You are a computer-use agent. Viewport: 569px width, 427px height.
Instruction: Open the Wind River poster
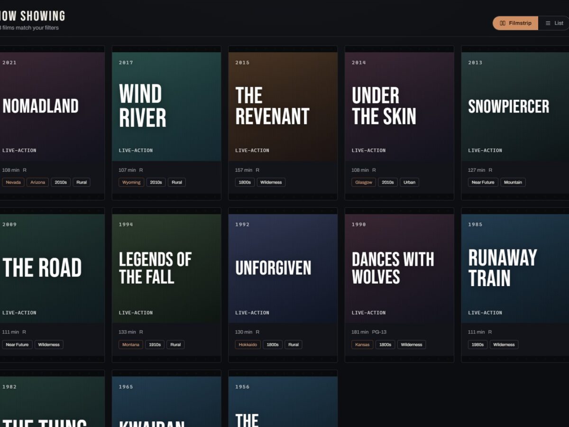pyautogui.click(x=166, y=107)
